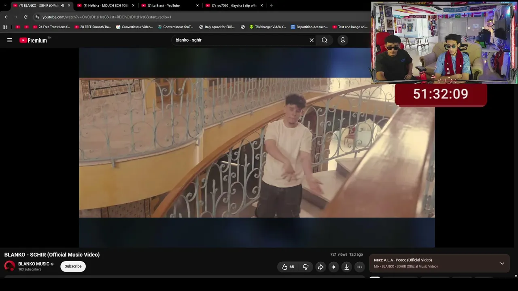Open the Chrome apps grid shortcut
The width and height of the screenshot is (518, 291).
click(x=5, y=27)
